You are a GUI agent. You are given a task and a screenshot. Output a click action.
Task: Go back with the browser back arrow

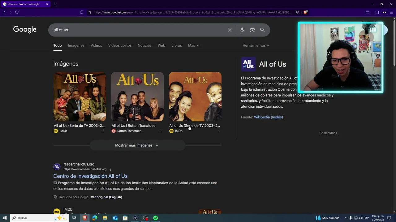coord(4,12)
